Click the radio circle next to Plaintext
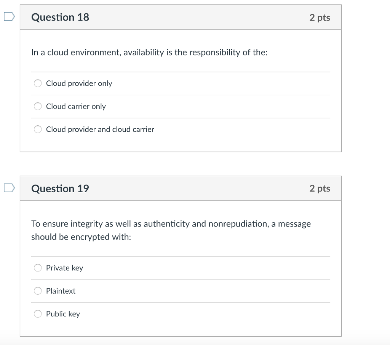 tap(37, 291)
